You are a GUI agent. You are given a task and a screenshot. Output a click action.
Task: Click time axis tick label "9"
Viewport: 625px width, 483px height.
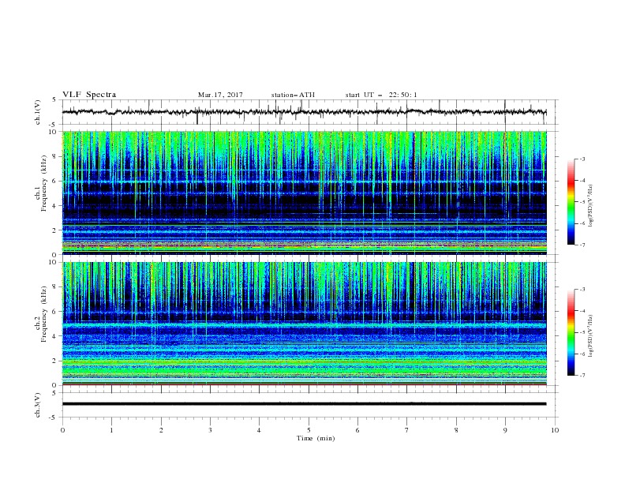(x=505, y=430)
